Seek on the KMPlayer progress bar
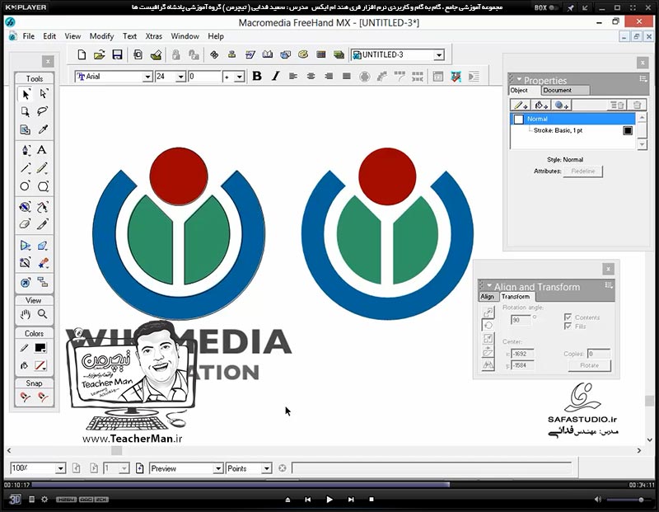 [x=329, y=485]
